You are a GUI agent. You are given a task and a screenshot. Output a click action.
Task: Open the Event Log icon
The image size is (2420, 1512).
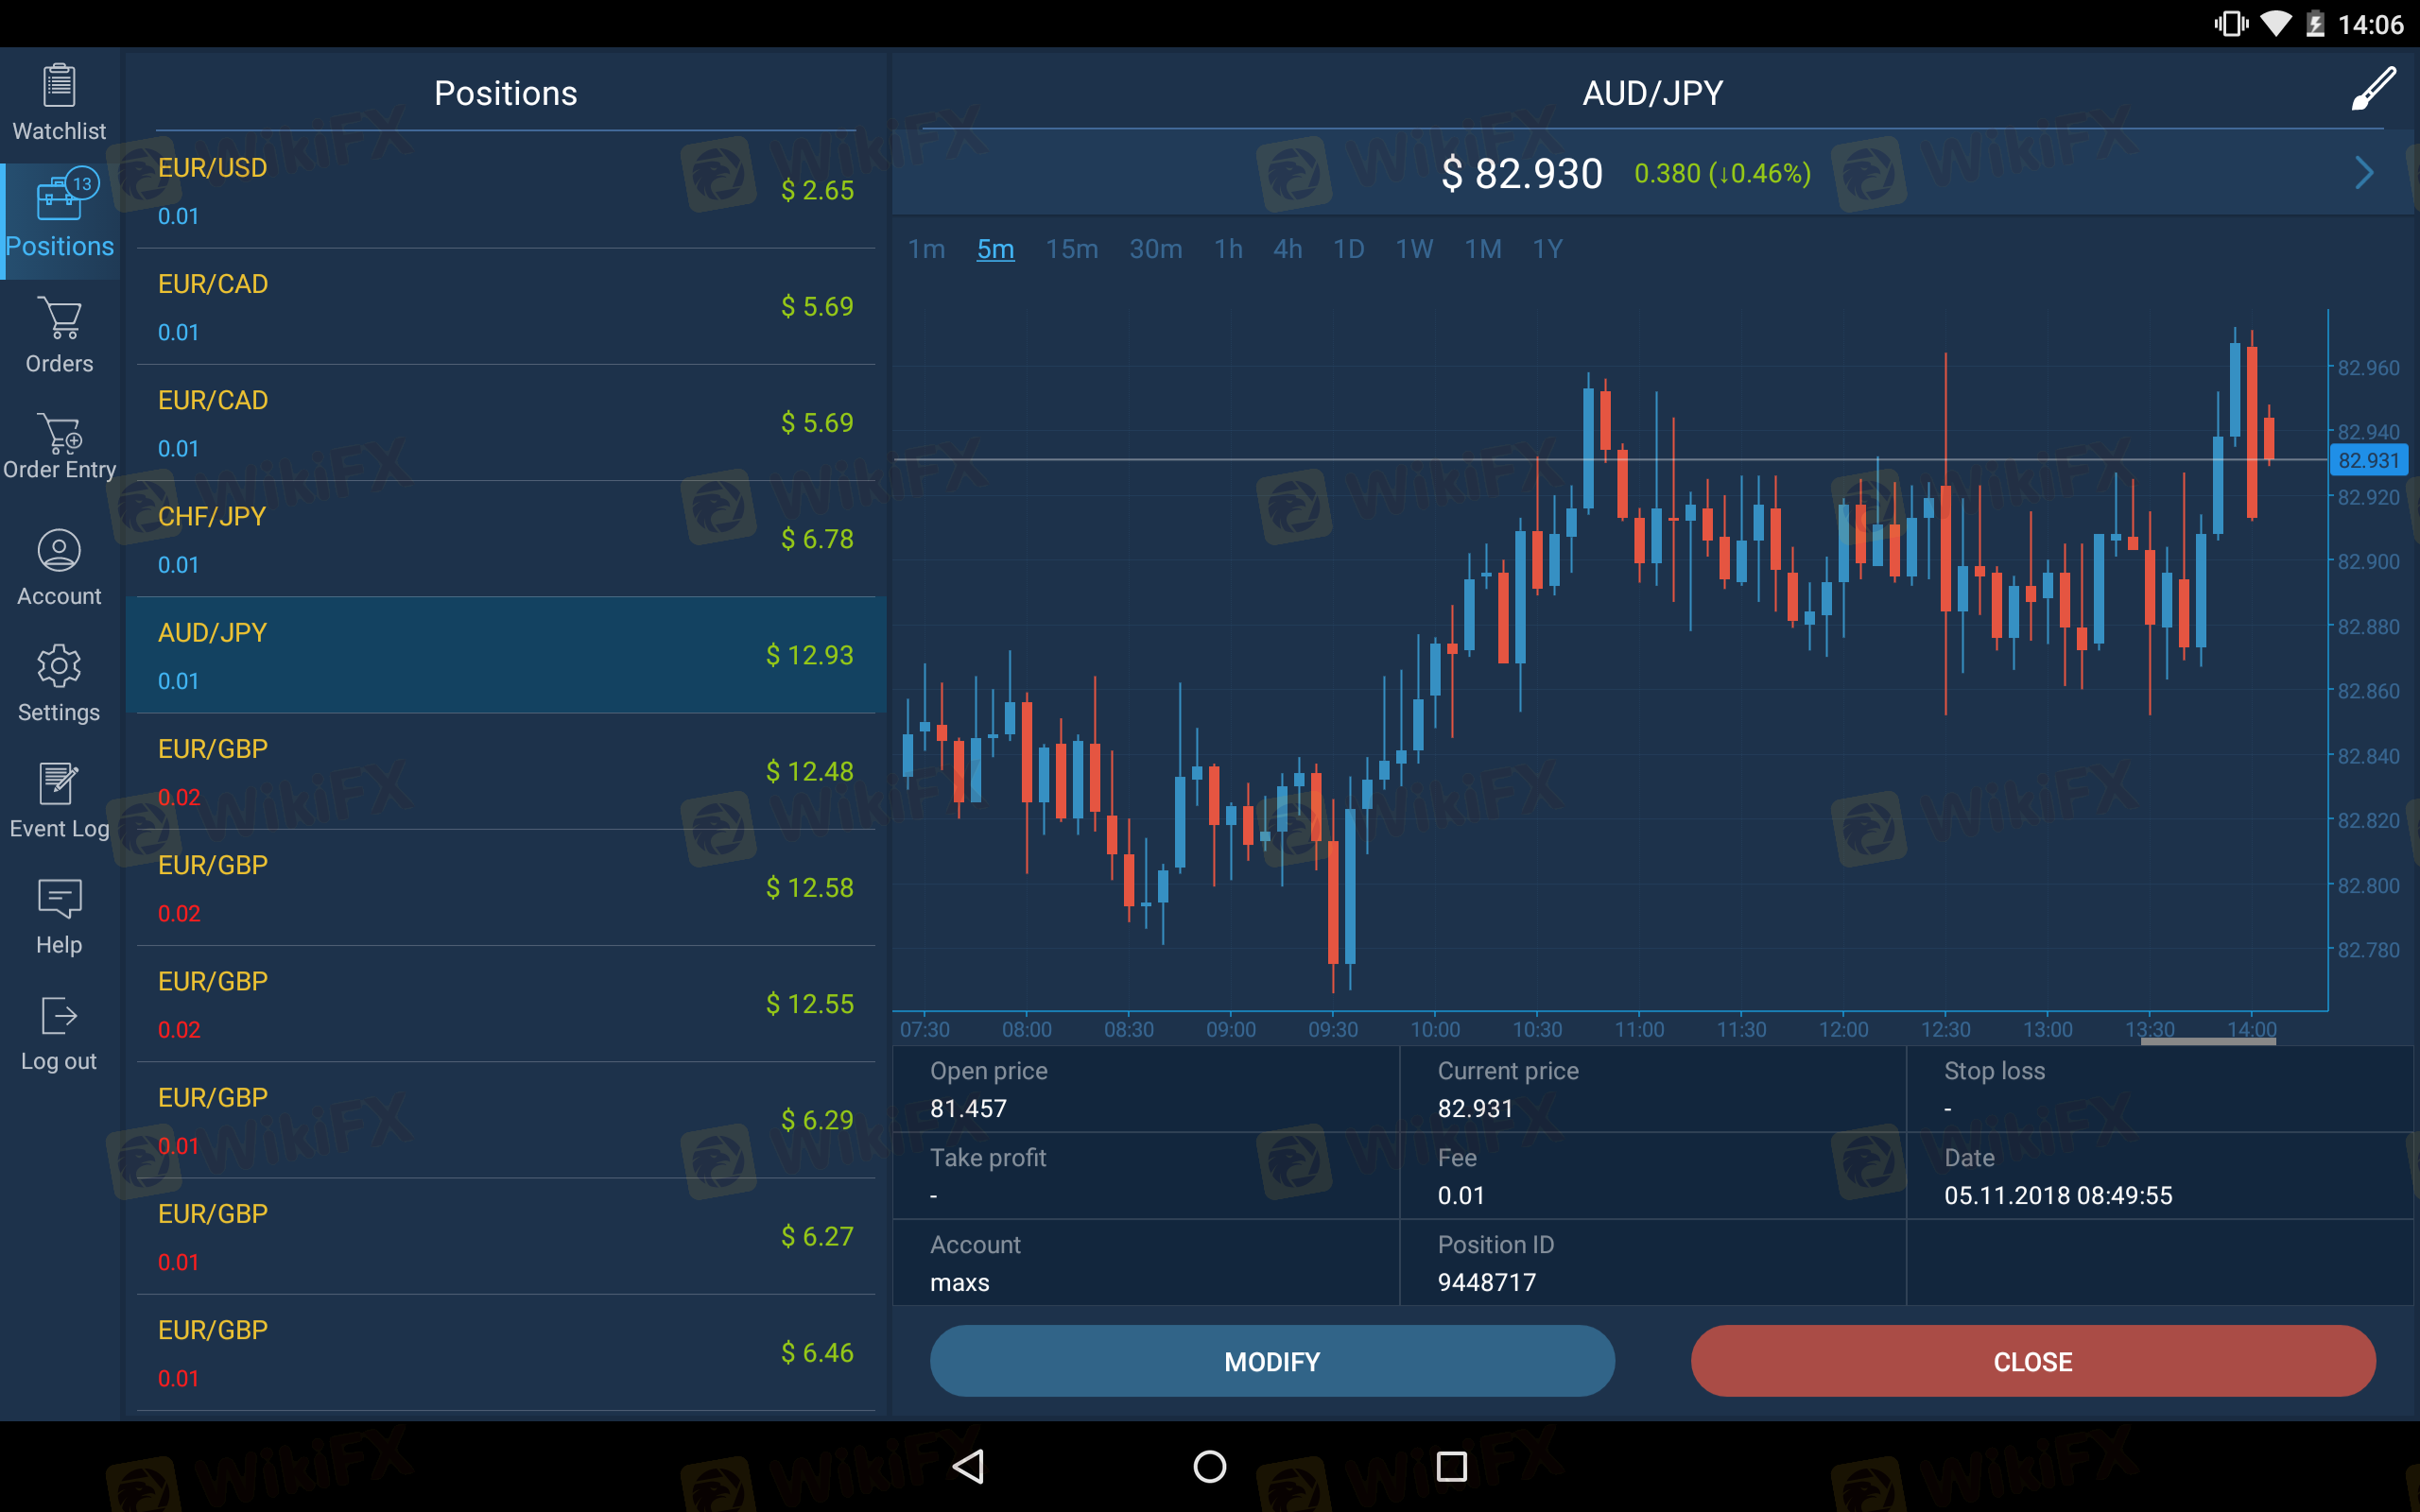click(59, 783)
